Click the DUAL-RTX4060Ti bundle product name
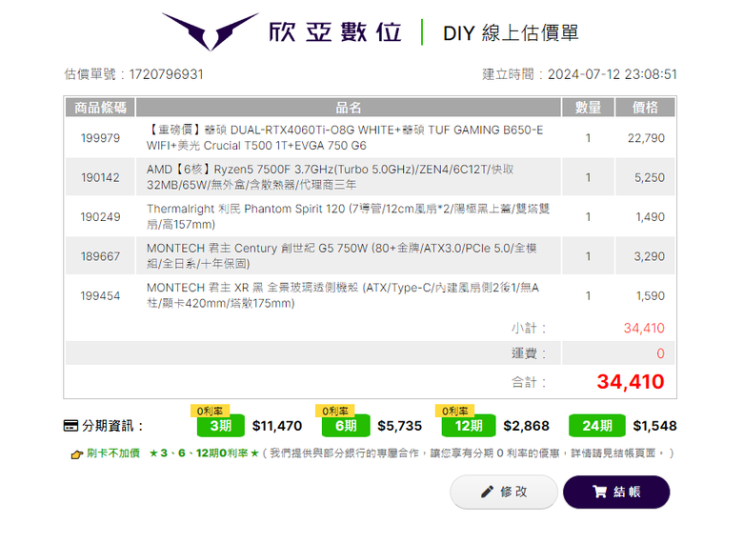This screenshot has width=743, height=543. pyautogui.click(x=345, y=138)
